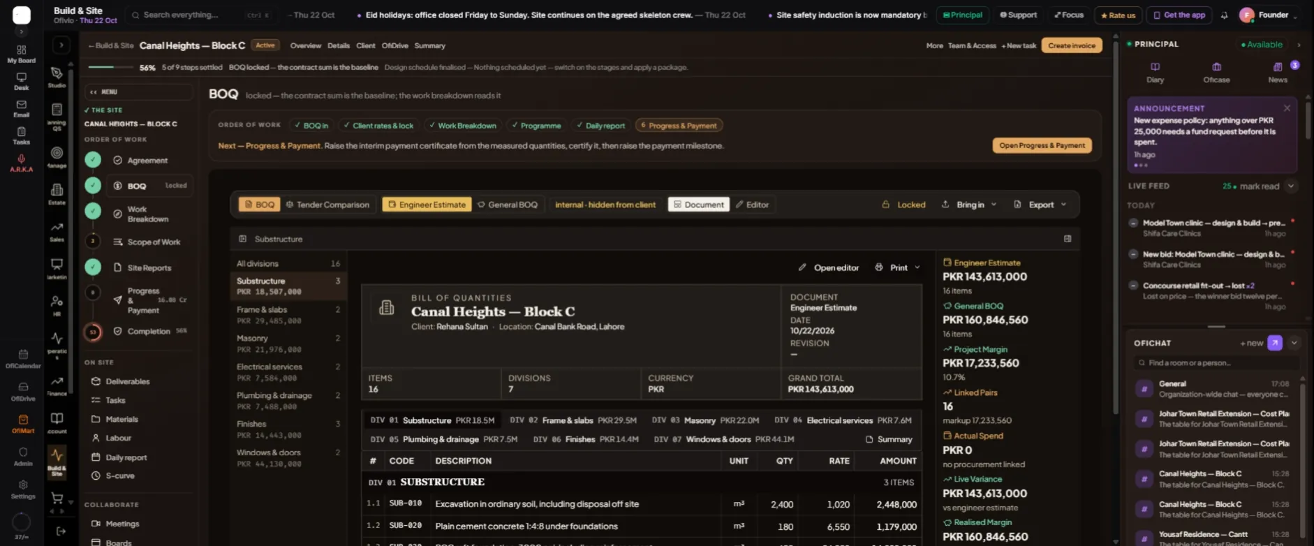
Task: Open the Print dropdown
Action: [x=897, y=267]
